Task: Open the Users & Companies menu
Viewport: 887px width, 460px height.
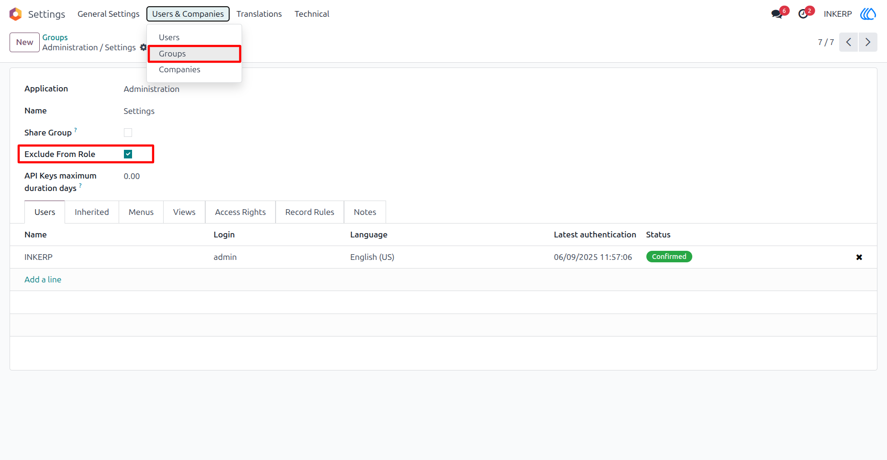Action: (x=188, y=14)
